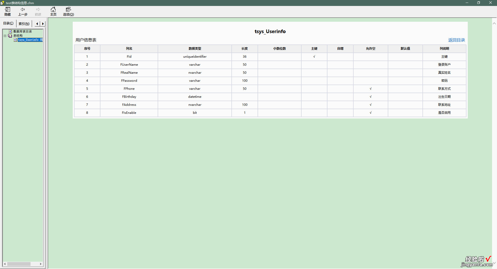Screen dimensions: 497x269
Task: Click the nullable check mark in FPhone row
Action: pos(371,89)
